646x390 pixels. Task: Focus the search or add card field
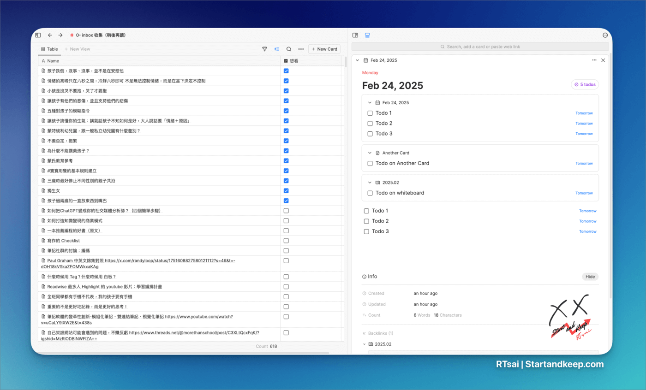(480, 47)
